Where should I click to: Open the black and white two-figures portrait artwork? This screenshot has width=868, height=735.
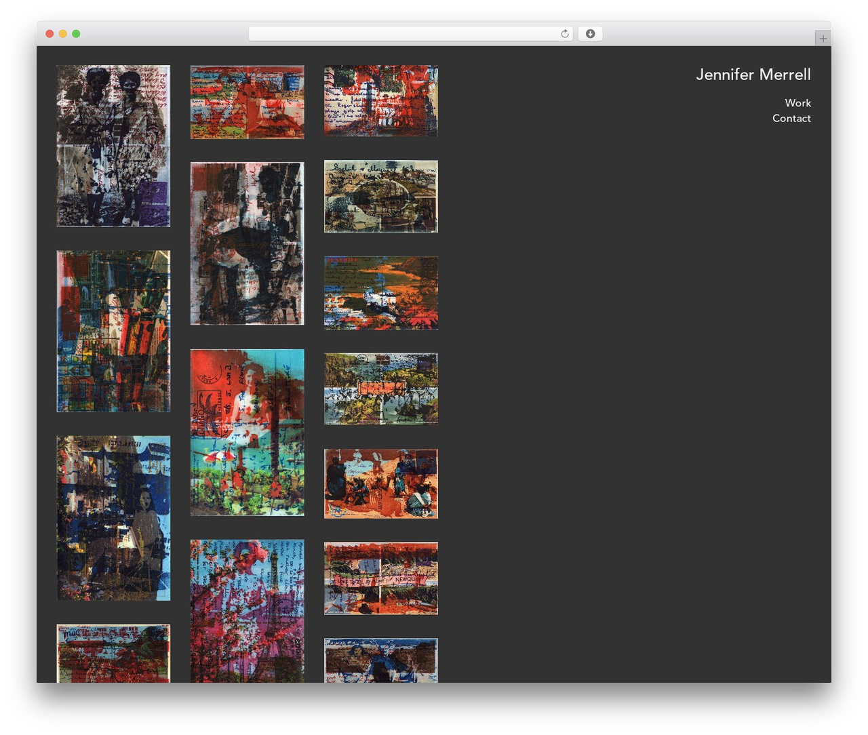pyautogui.click(x=113, y=146)
